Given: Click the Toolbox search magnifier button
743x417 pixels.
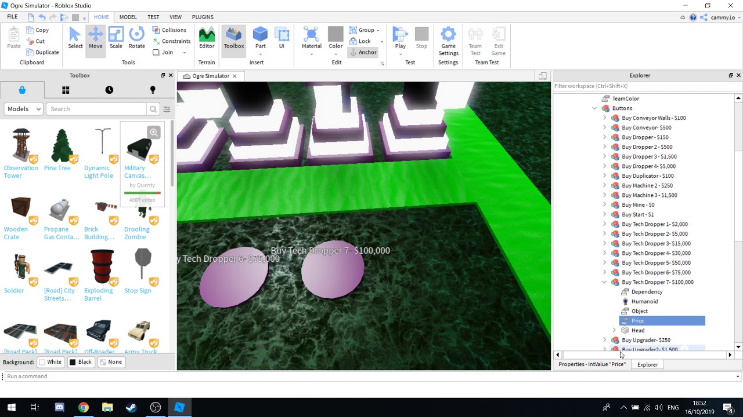Looking at the screenshot, I should click(x=153, y=109).
